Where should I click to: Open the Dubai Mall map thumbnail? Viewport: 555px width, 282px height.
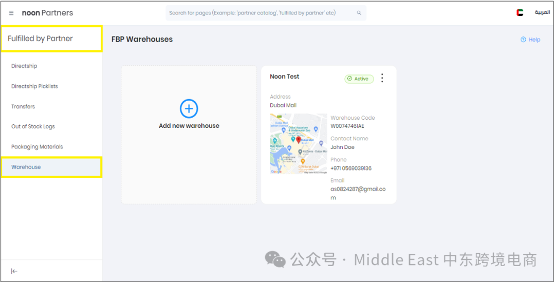[299, 144]
